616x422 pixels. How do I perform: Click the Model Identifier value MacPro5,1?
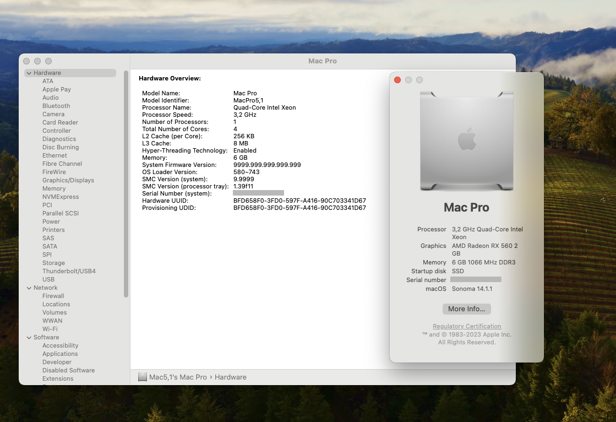248,100
